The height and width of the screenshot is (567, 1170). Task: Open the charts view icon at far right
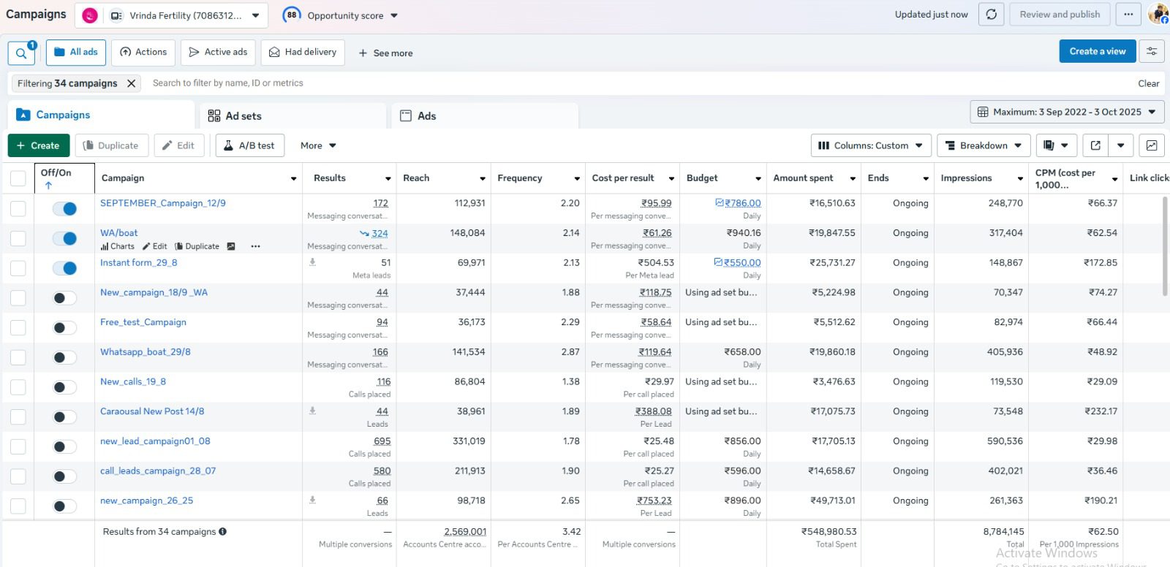[1152, 145]
